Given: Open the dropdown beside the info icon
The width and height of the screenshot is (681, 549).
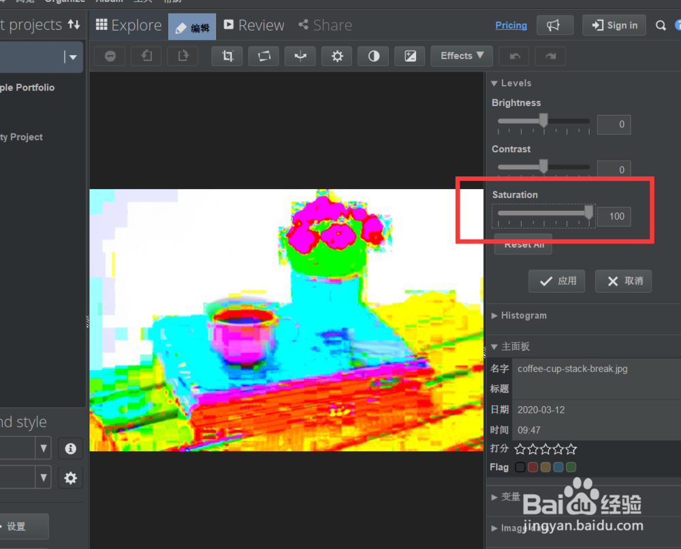Looking at the screenshot, I should 44,448.
